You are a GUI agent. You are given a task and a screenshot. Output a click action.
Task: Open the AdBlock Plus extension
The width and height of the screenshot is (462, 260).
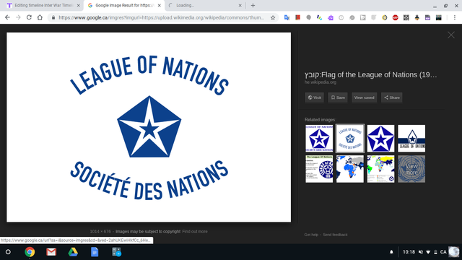coord(396,17)
